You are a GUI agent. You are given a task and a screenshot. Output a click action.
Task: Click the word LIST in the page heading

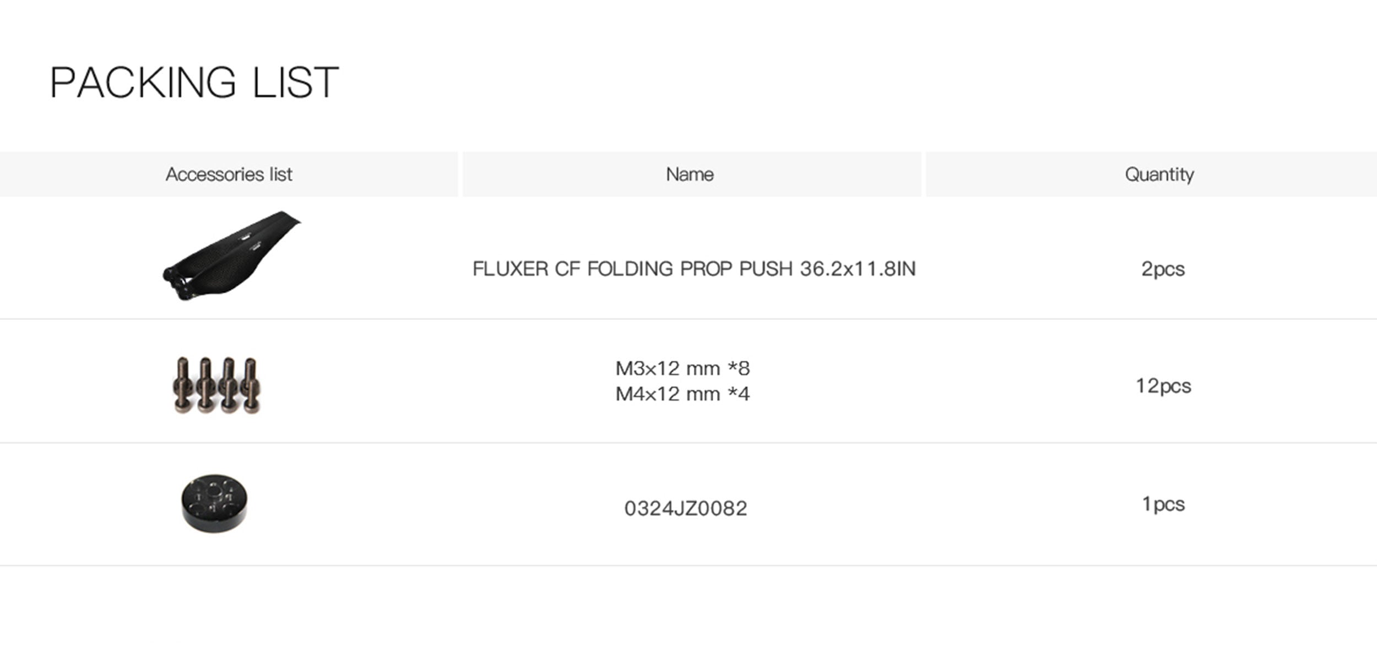point(295,83)
